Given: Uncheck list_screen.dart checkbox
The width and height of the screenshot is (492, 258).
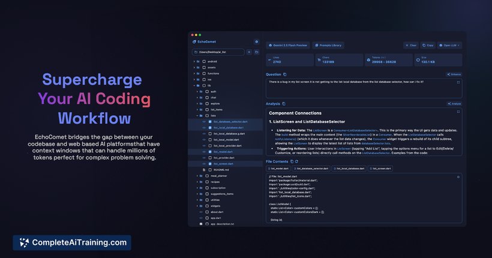Looking at the screenshot, I should coord(210,164).
